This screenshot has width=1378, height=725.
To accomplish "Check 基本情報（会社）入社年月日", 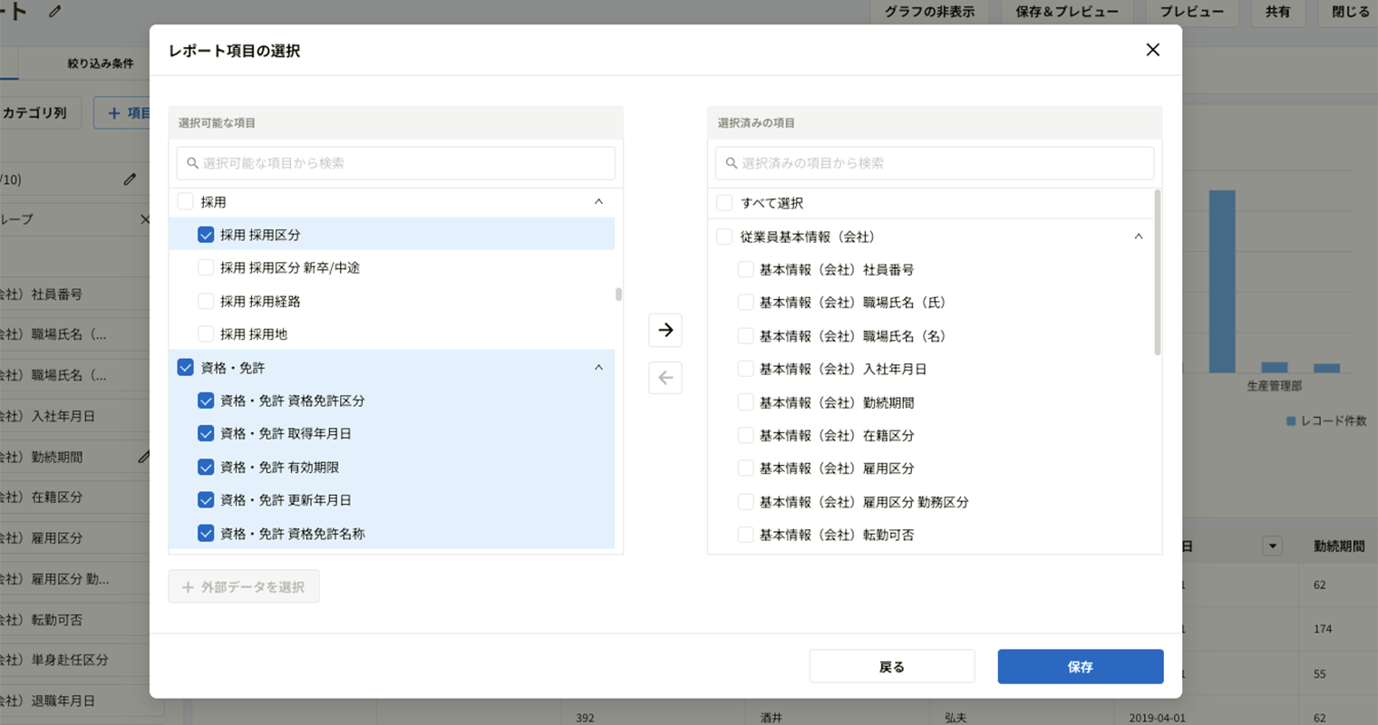I will (745, 369).
